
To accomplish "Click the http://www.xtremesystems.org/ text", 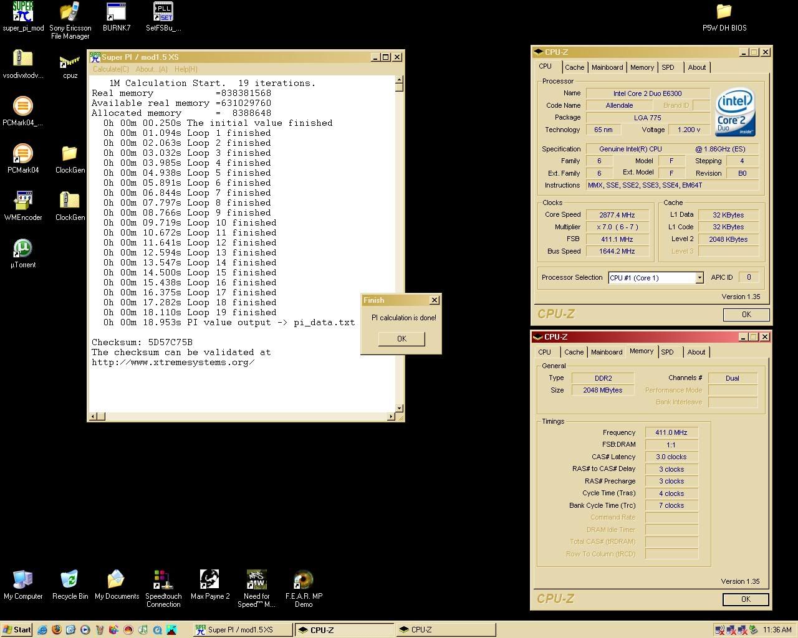I will click(173, 362).
